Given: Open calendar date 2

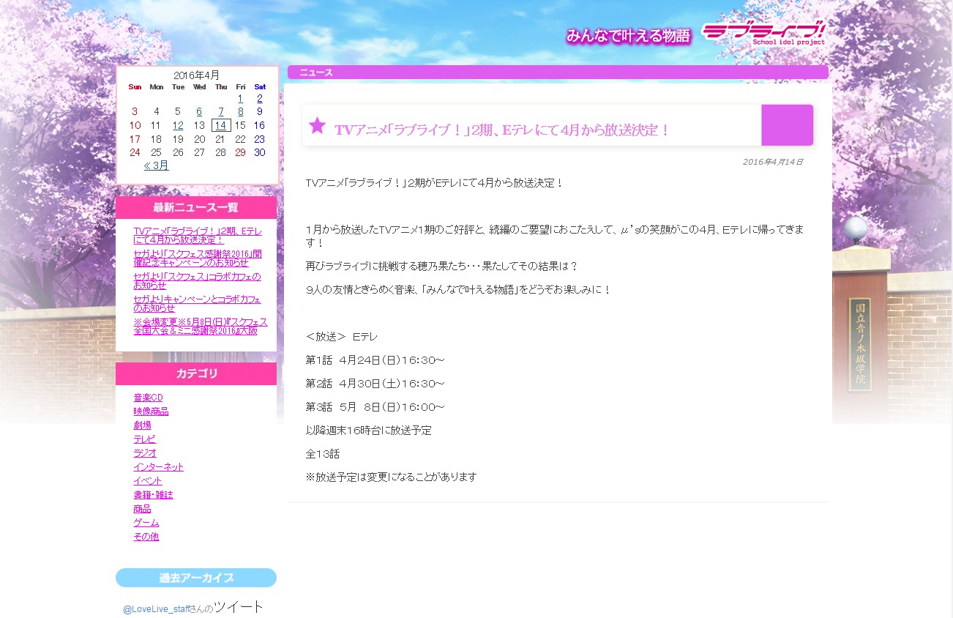Looking at the screenshot, I should pos(259,98).
